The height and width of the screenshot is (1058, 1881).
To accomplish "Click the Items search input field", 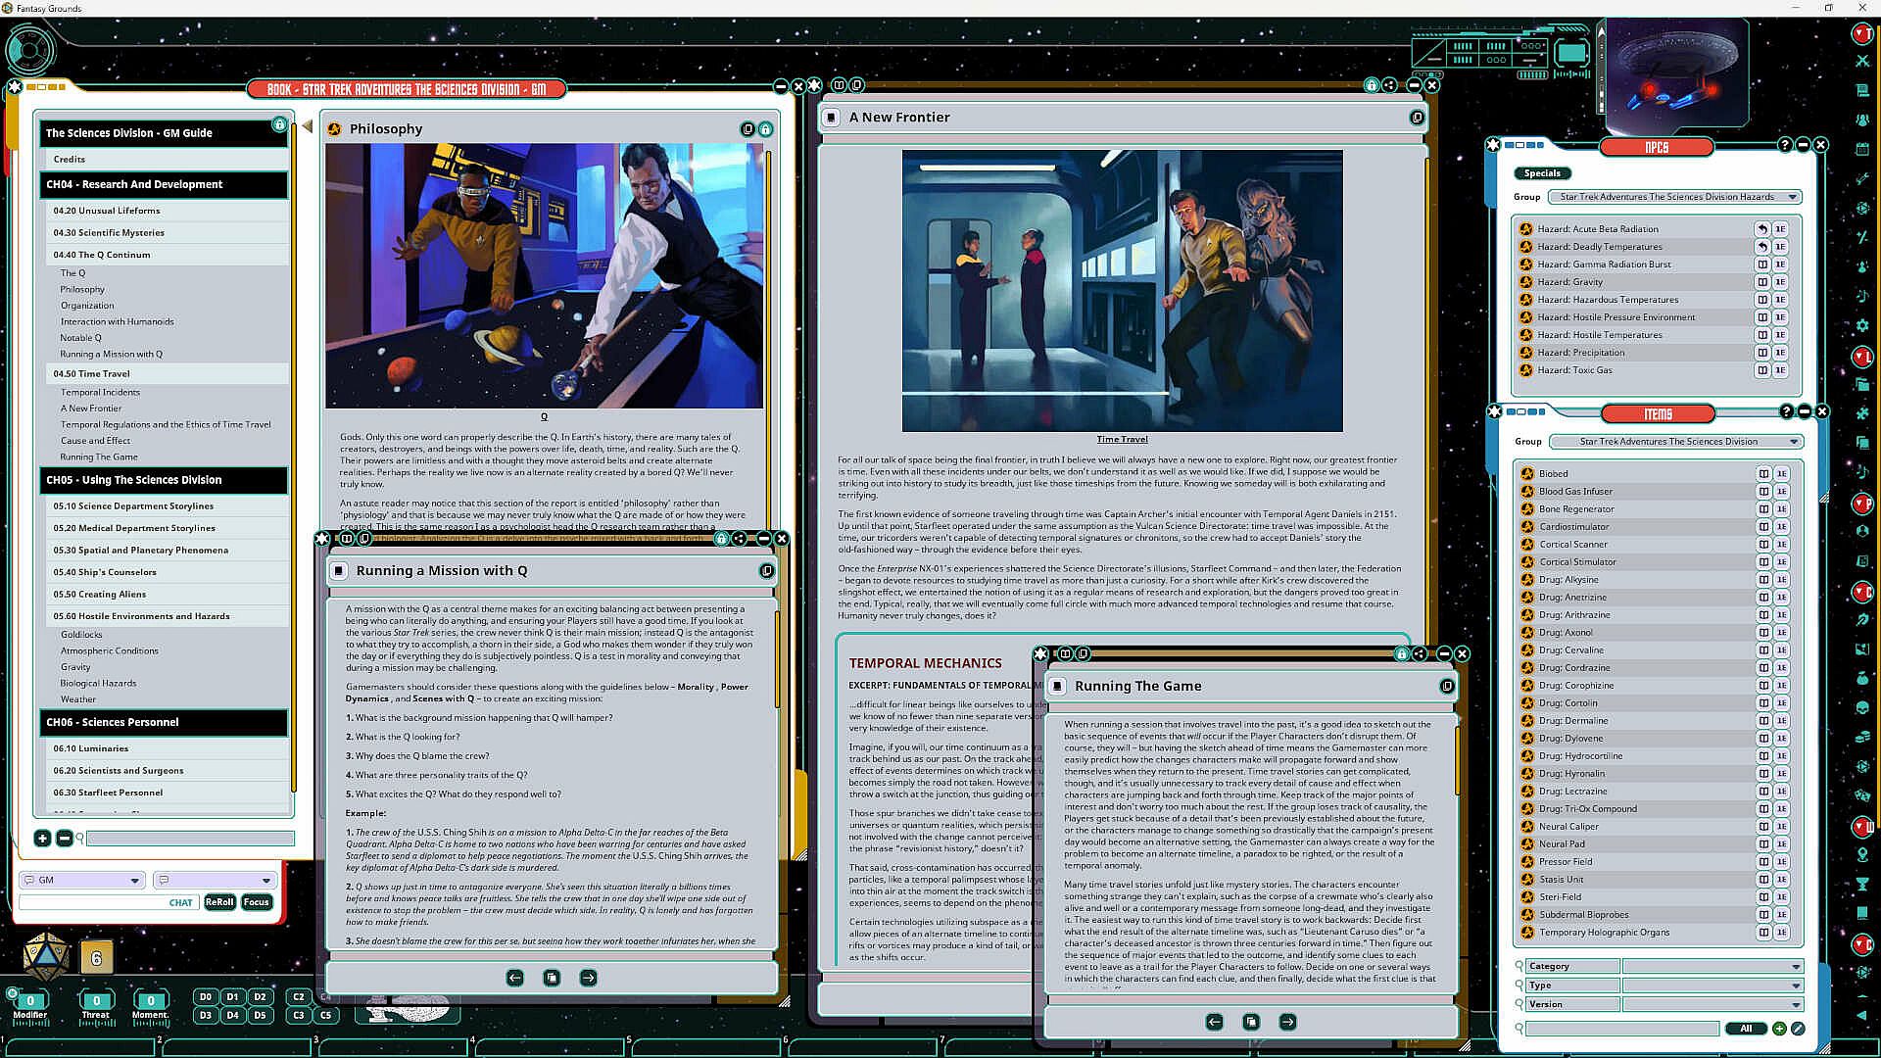I will (x=1621, y=1029).
